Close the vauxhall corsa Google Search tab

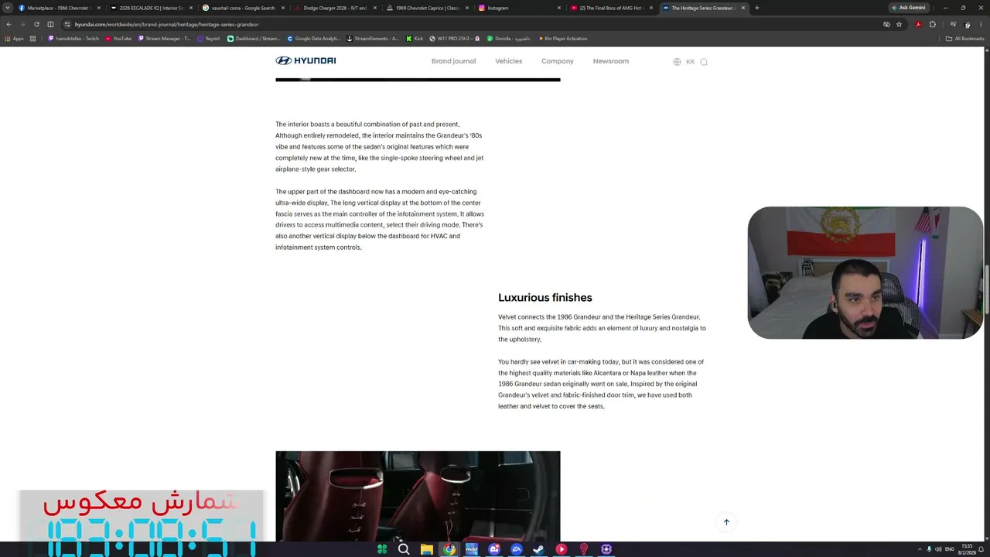click(283, 8)
